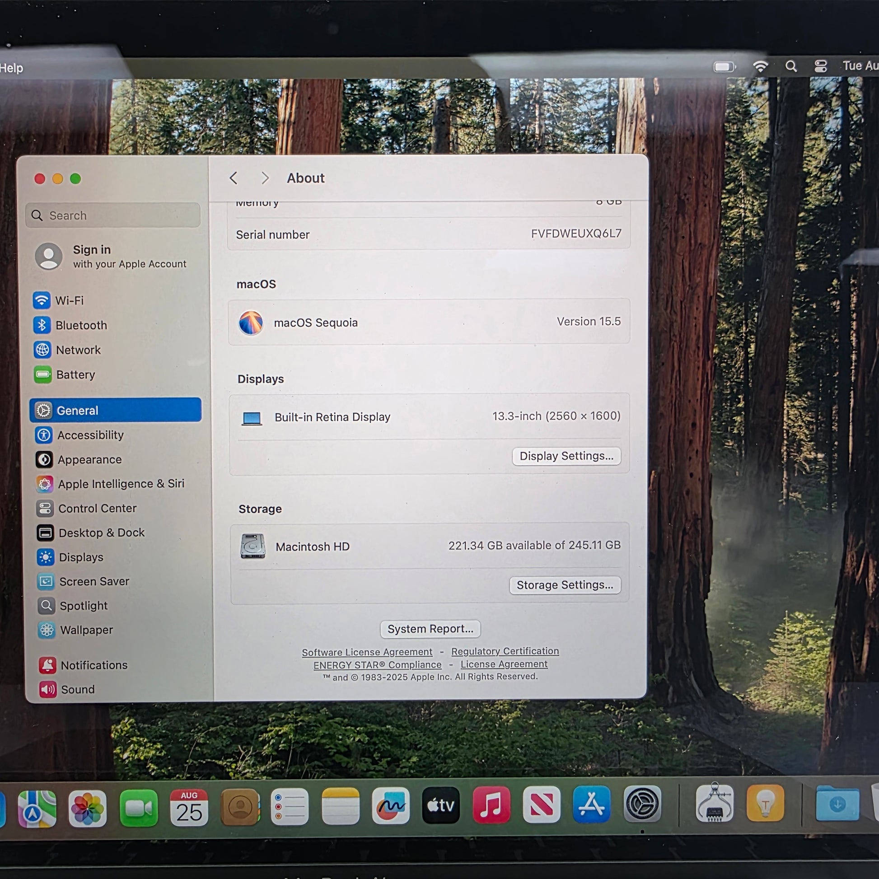879x879 pixels.
Task: Open the Help menu
Action: point(11,68)
